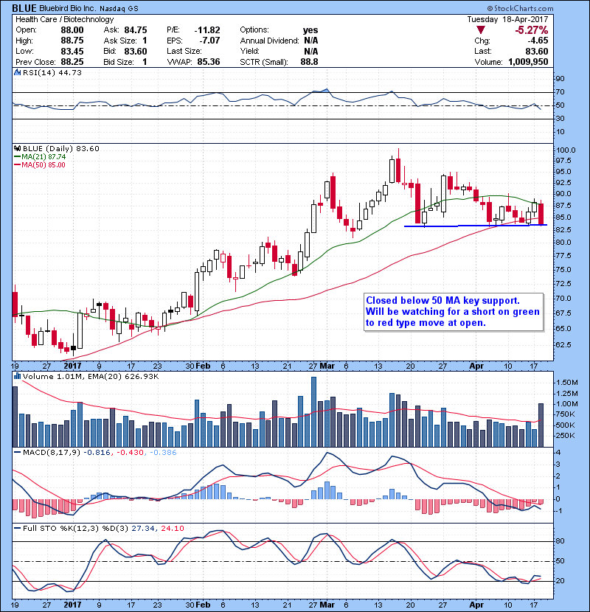Click the VWAP value 85.36

(x=209, y=62)
